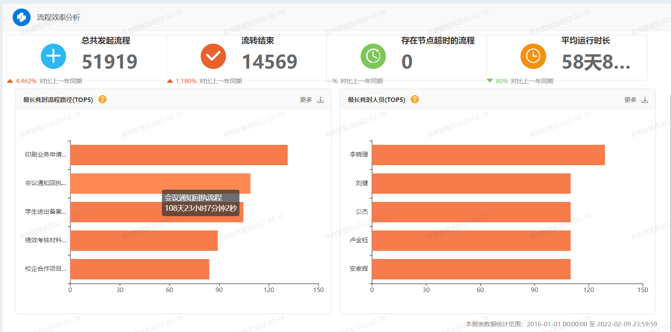Click the red checkmark icon for 流转结束
671x332 pixels.
(x=213, y=56)
